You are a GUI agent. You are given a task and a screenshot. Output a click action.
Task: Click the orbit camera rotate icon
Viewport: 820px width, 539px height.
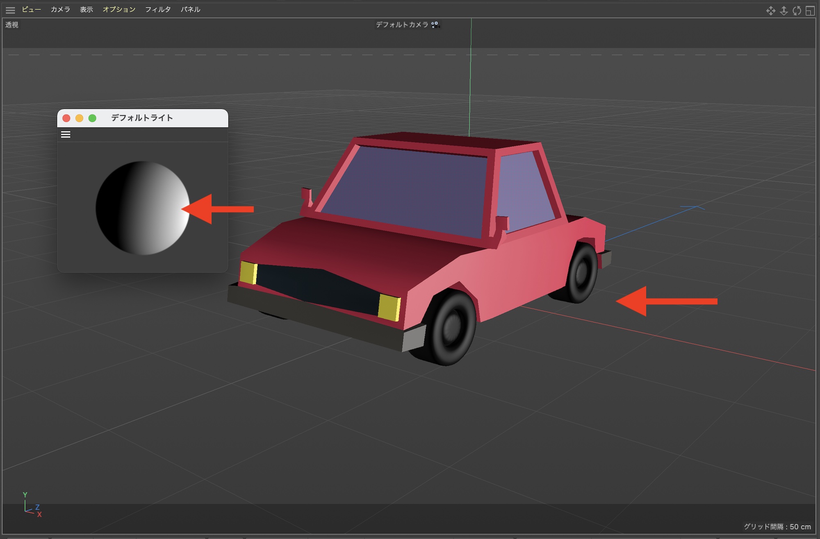797,11
